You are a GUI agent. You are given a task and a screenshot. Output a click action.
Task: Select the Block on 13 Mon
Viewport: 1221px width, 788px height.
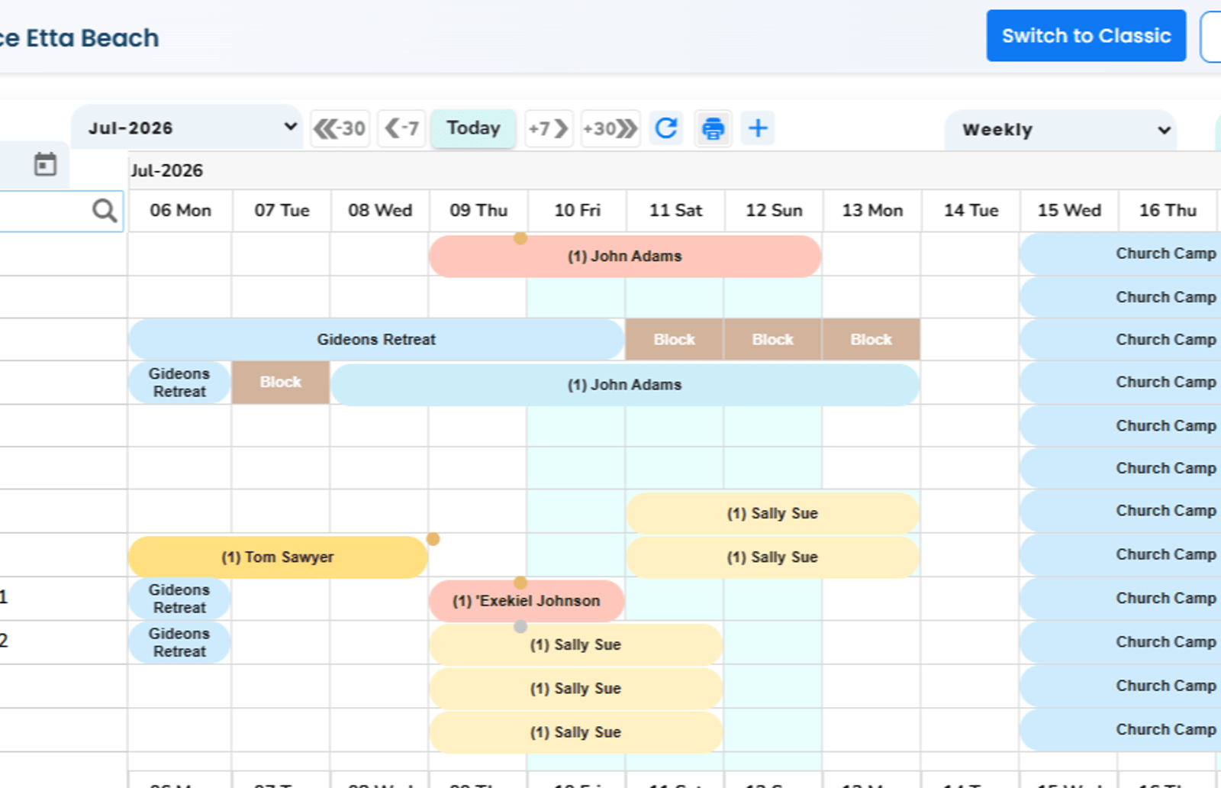[871, 340]
